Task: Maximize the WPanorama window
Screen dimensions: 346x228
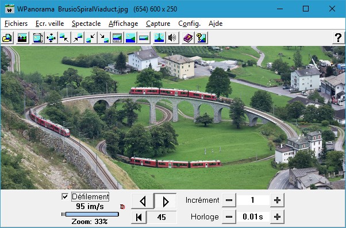Action: point(306,9)
